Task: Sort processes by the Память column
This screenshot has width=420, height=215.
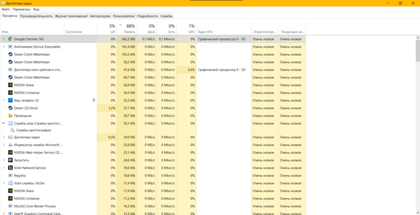Action: tap(128, 29)
